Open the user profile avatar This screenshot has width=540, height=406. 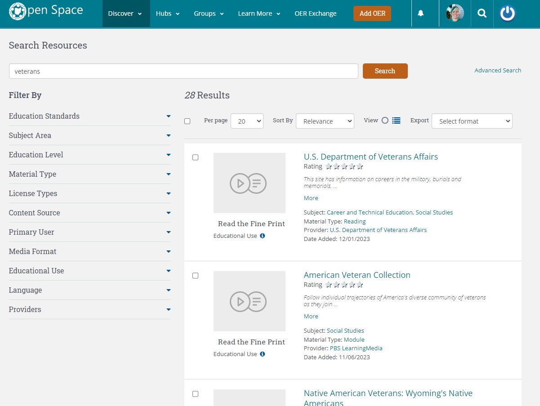(x=455, y=13)
